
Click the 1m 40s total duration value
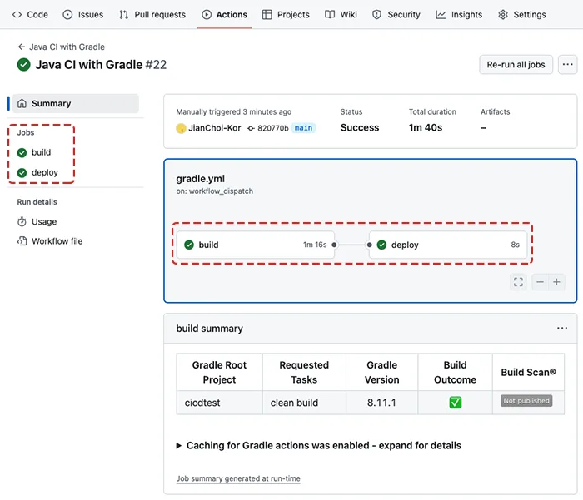pos(426,128)
